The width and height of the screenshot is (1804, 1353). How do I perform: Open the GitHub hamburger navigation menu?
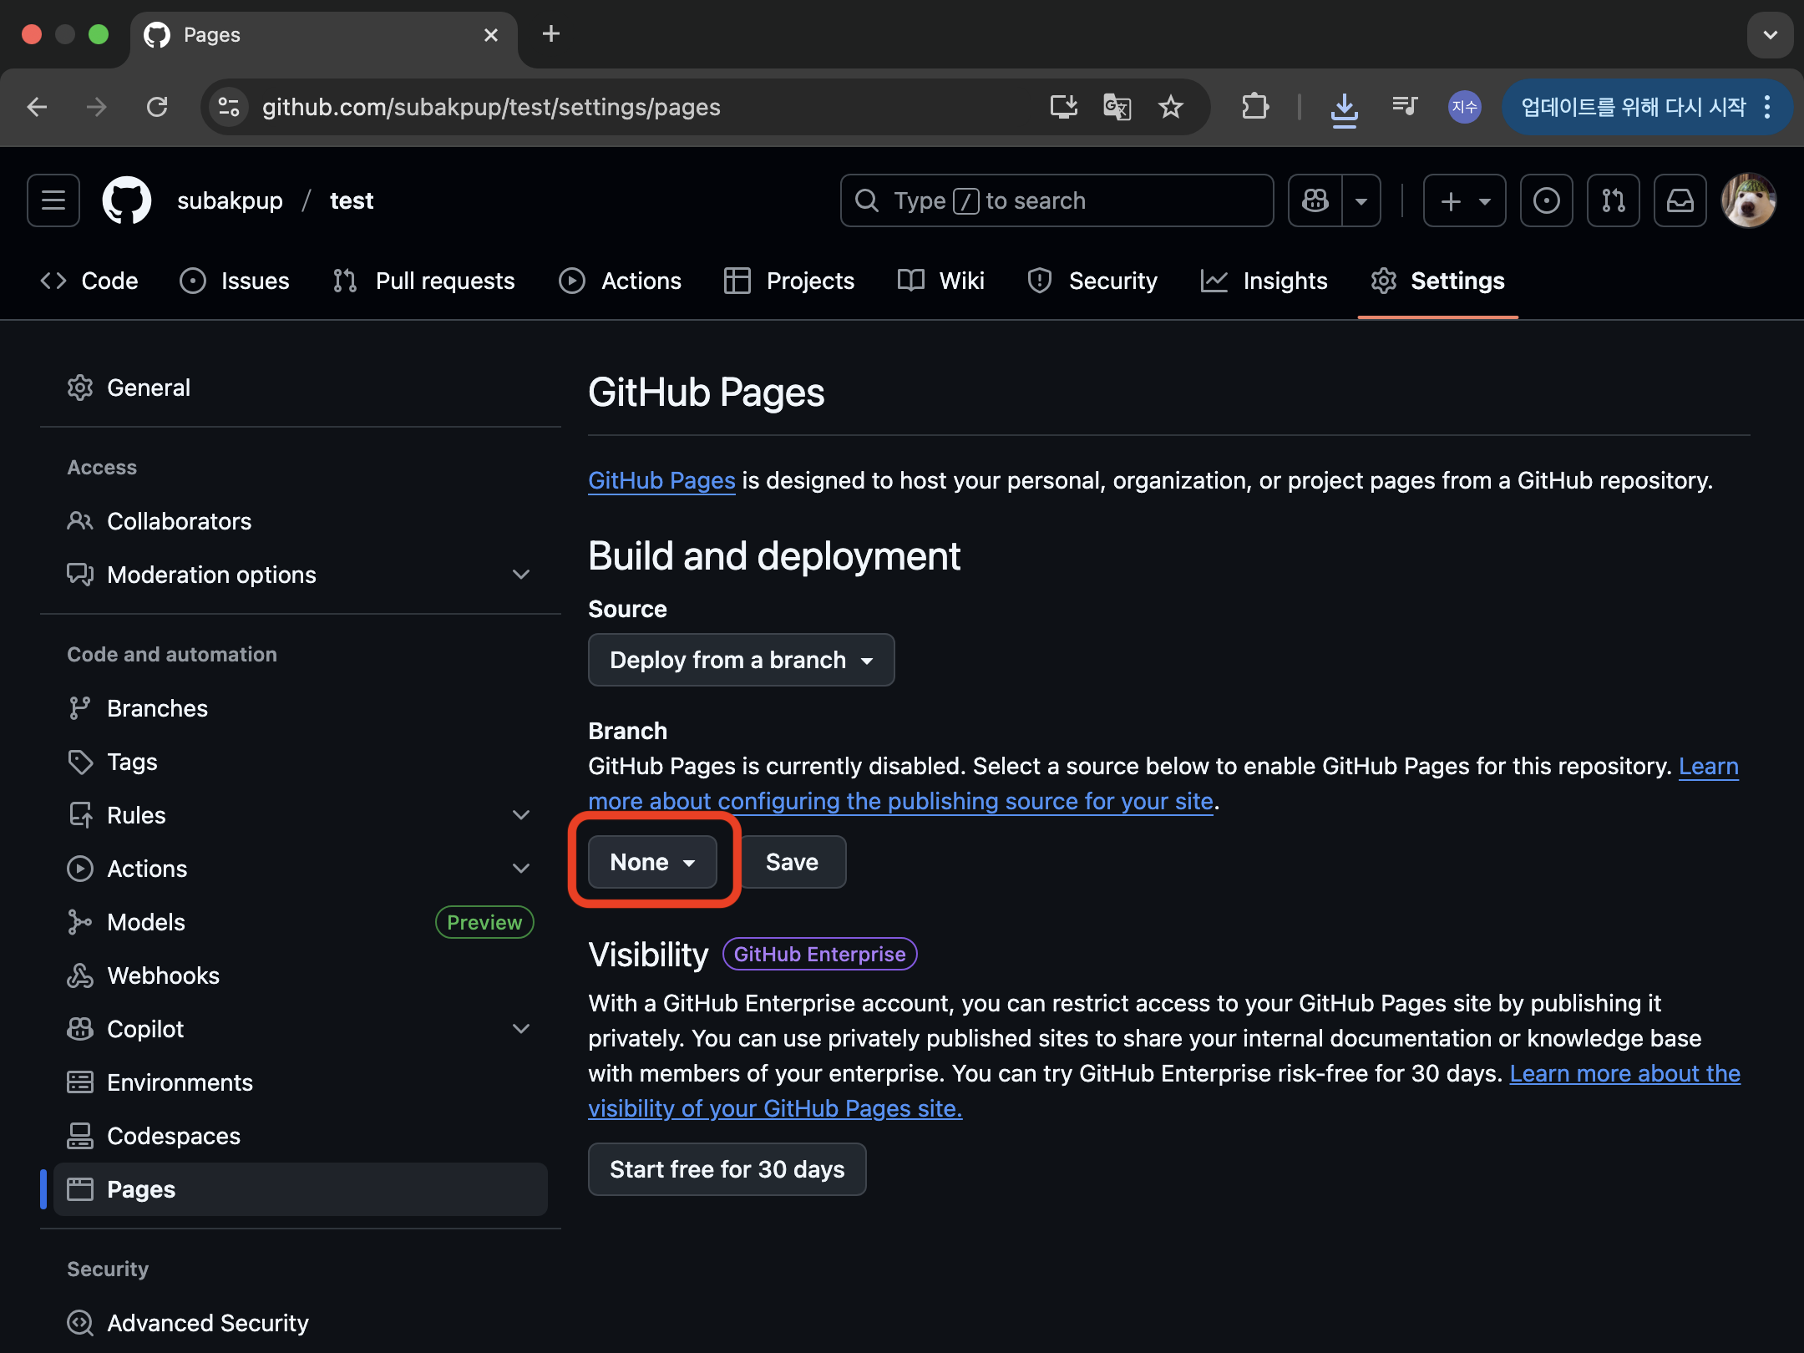(53, 200)
